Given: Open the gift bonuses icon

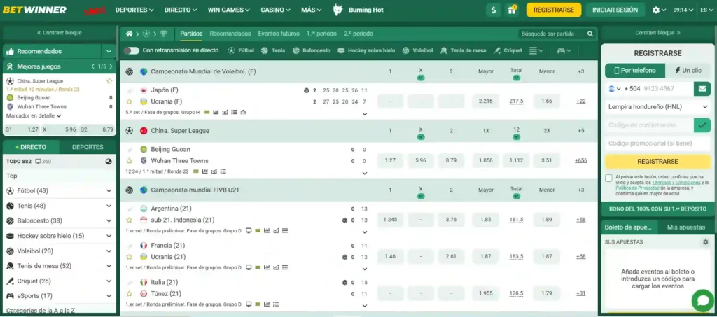Looking at the screenshot, I should (x=511, y=10).
